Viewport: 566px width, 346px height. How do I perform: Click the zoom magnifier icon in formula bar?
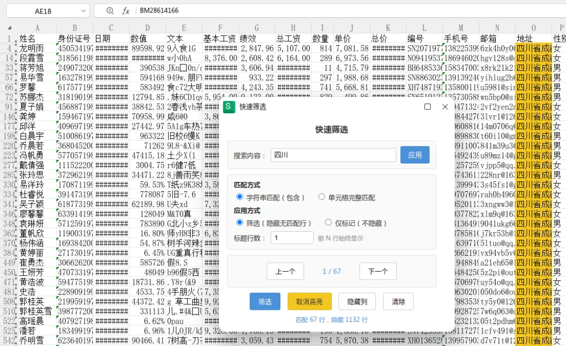(110, 11)
